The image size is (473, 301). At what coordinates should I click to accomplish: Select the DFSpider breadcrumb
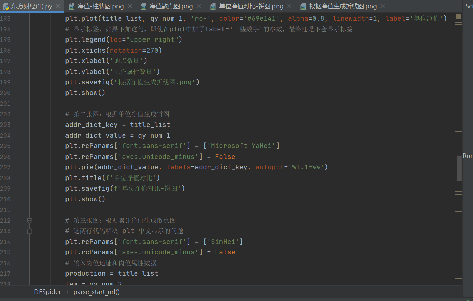pyautogui.click(x=48, y=292)
